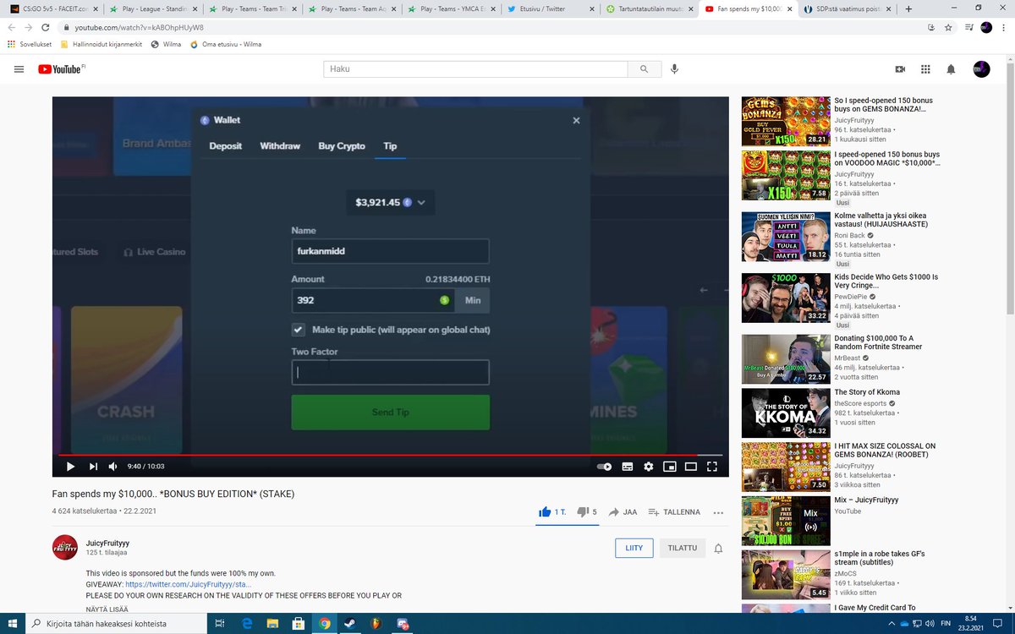Start voice search with the microphone icon
1015x634 pixels.
674,69
